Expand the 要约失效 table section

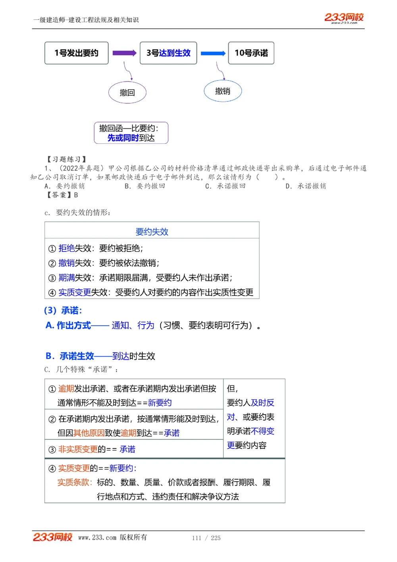(151, 231)
